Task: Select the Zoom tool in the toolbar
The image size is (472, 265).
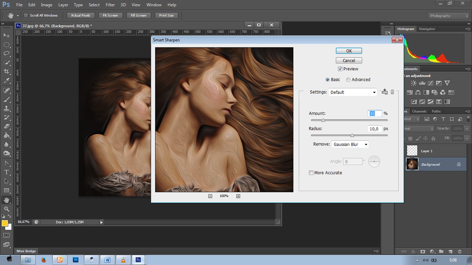Action: [6, 209]
